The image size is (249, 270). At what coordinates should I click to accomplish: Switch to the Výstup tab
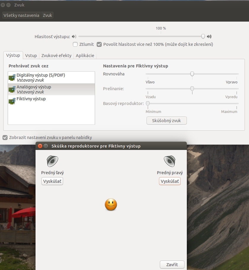pyautogui.click(x=13, y=55)
